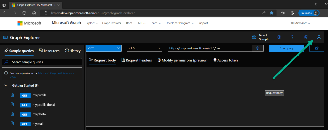Image resolution: width=328 pixels, height=130 pixels.
Task: Click the Run query button
Action: point(286,48)
